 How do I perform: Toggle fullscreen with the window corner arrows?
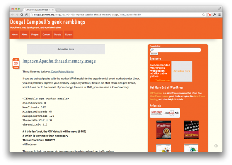[x=220, y=9]
